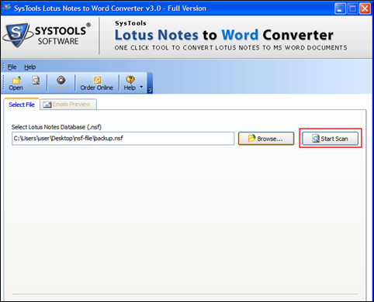
Task: Click the Browse... button
Action: point(266,139)
